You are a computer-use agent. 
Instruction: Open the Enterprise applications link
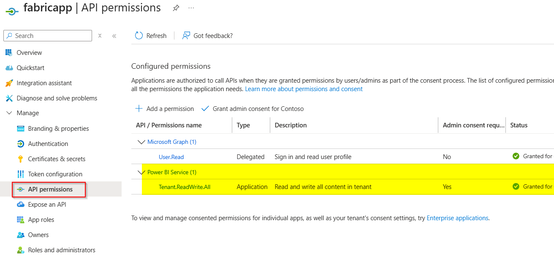click(457, 218)
